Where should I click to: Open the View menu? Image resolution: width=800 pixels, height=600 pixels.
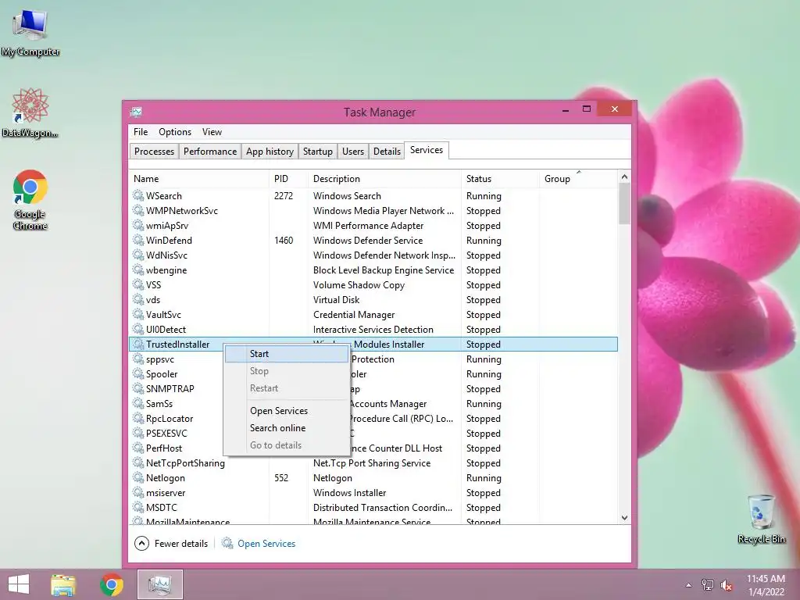click(x=212, y=131)
